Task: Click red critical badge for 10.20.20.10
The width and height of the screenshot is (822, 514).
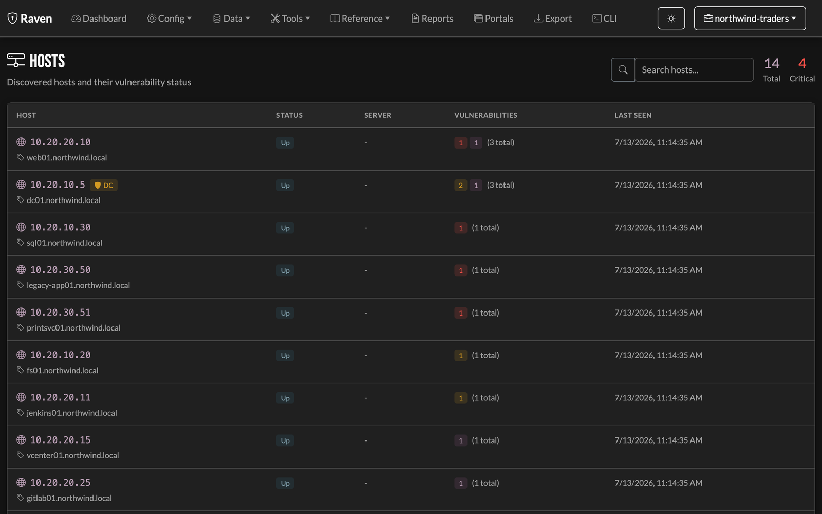Action: pos(461,143)
